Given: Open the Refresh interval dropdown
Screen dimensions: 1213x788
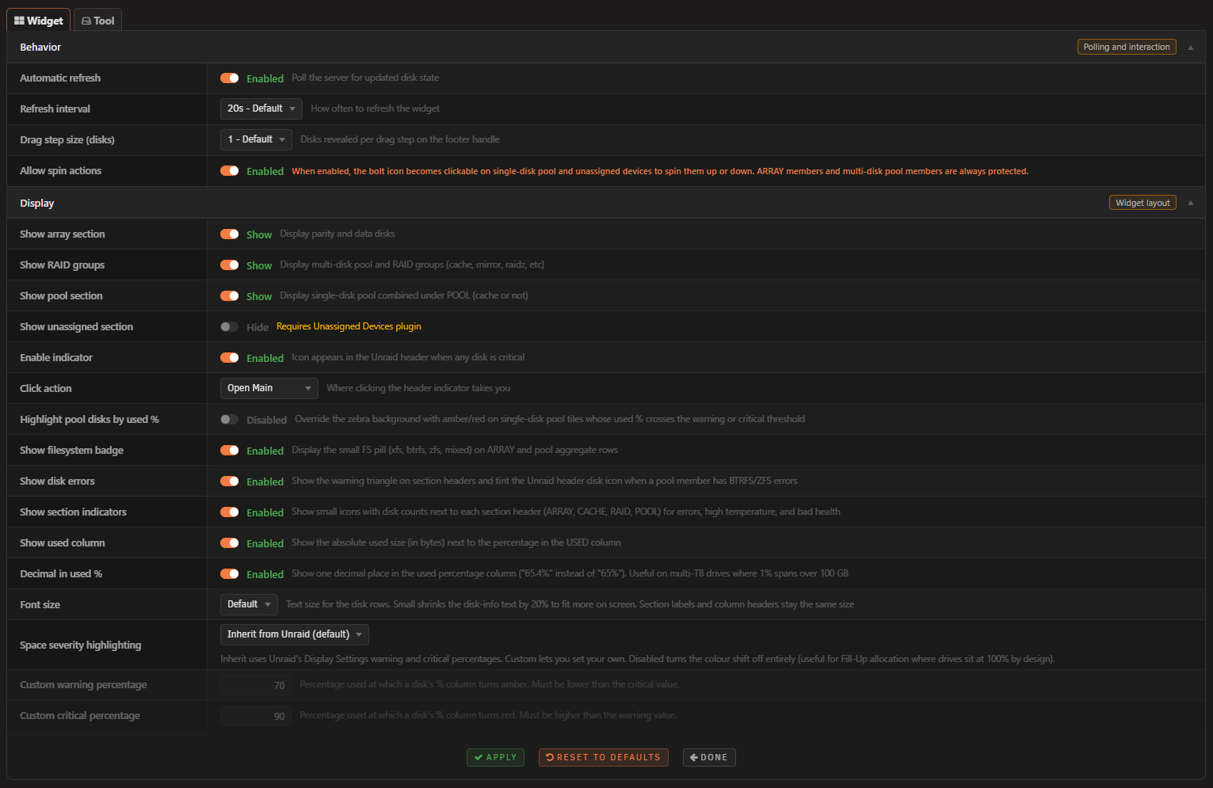Looking at the screenshot, I should click(x=261, y=108).
